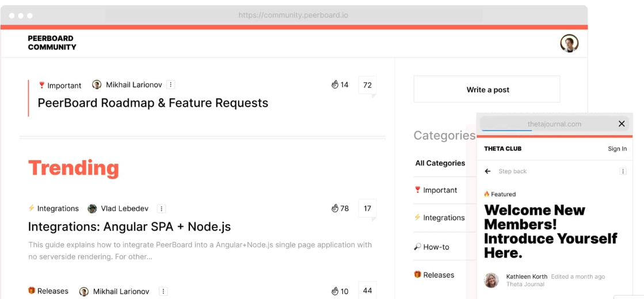
Task: Open three-dot menu next to Vlad Lebedev
Action: 162,208
